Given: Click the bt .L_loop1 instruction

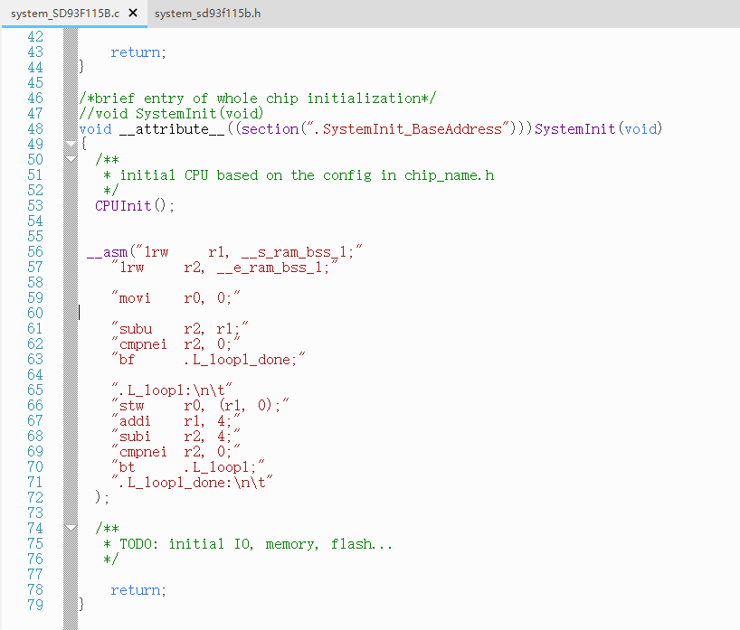Looking at the screenshot, I should (x=188, y=466).
